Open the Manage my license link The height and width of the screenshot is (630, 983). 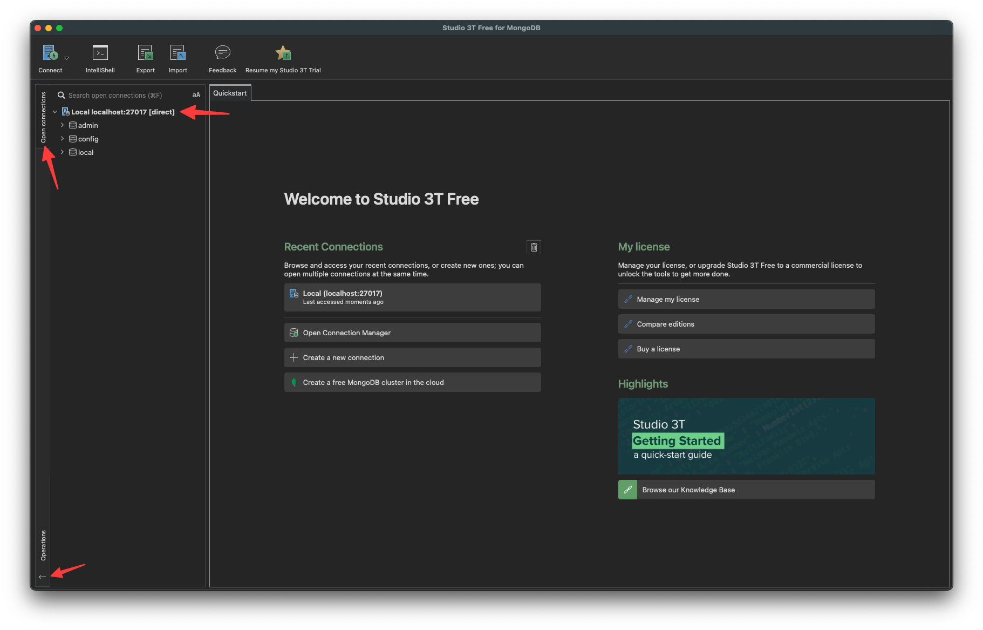click(x=746, y=299)
